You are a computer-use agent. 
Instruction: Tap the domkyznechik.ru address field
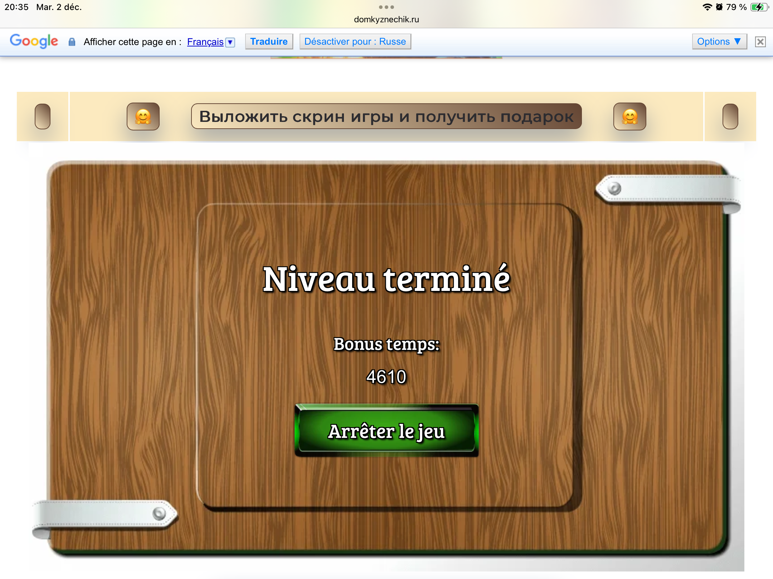[x=386, y=20]
